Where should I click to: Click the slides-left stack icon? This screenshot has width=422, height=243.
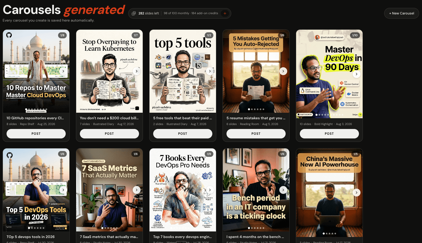coord(134,13)
